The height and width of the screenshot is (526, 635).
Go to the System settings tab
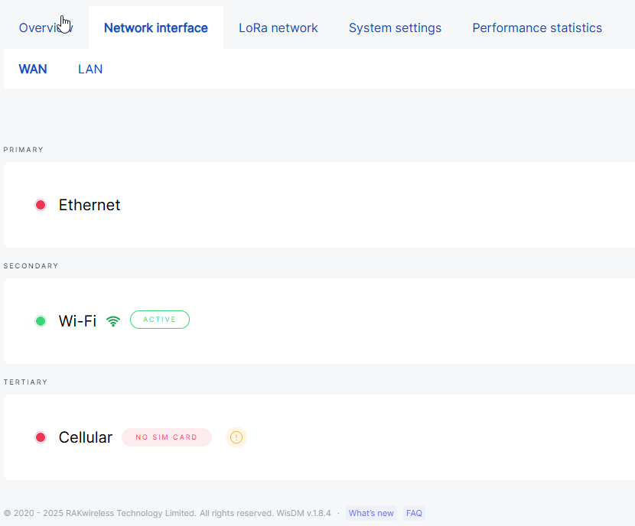[395, 28]
